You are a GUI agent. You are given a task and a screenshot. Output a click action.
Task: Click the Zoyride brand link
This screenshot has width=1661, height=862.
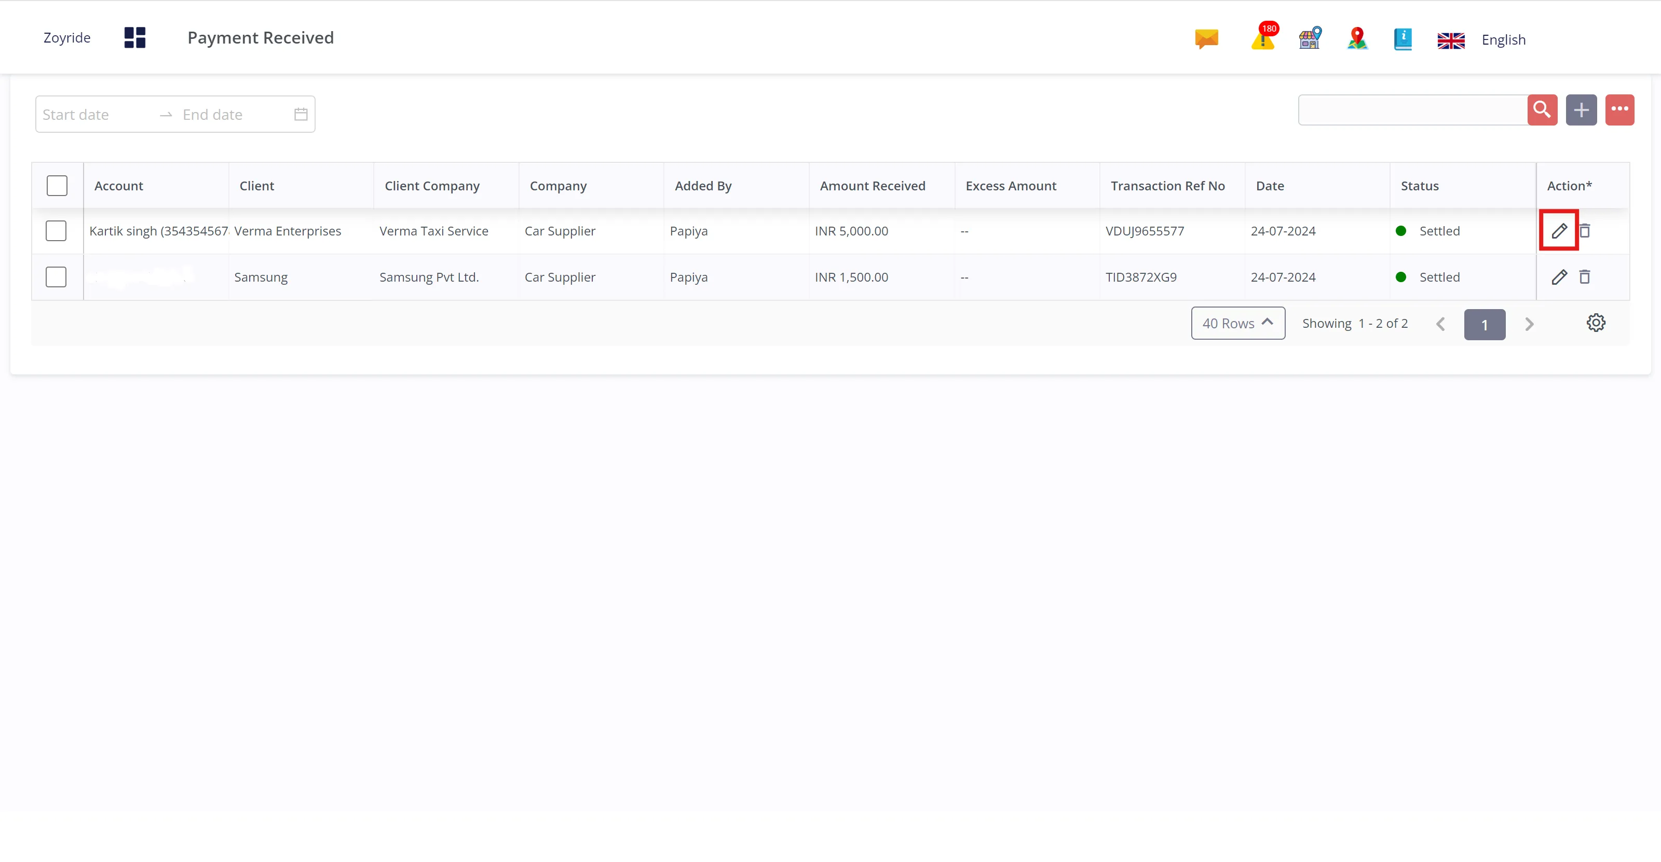pos(66,37)
